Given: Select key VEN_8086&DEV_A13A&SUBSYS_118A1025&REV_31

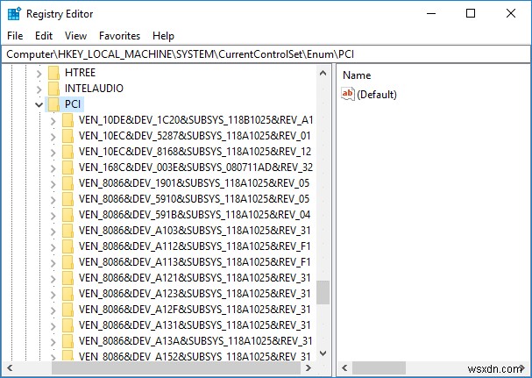Looking at the screenshot, I should click(x=195, y=341).
